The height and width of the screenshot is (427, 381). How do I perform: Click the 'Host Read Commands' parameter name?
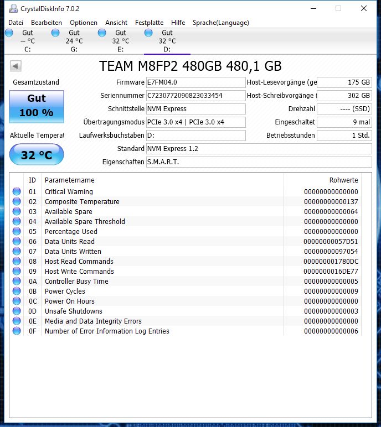pos(79,262)
